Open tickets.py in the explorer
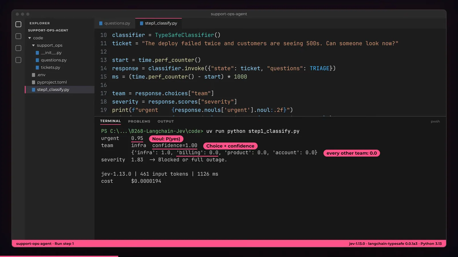Screen dimensions: 458x257 (50, 67)
